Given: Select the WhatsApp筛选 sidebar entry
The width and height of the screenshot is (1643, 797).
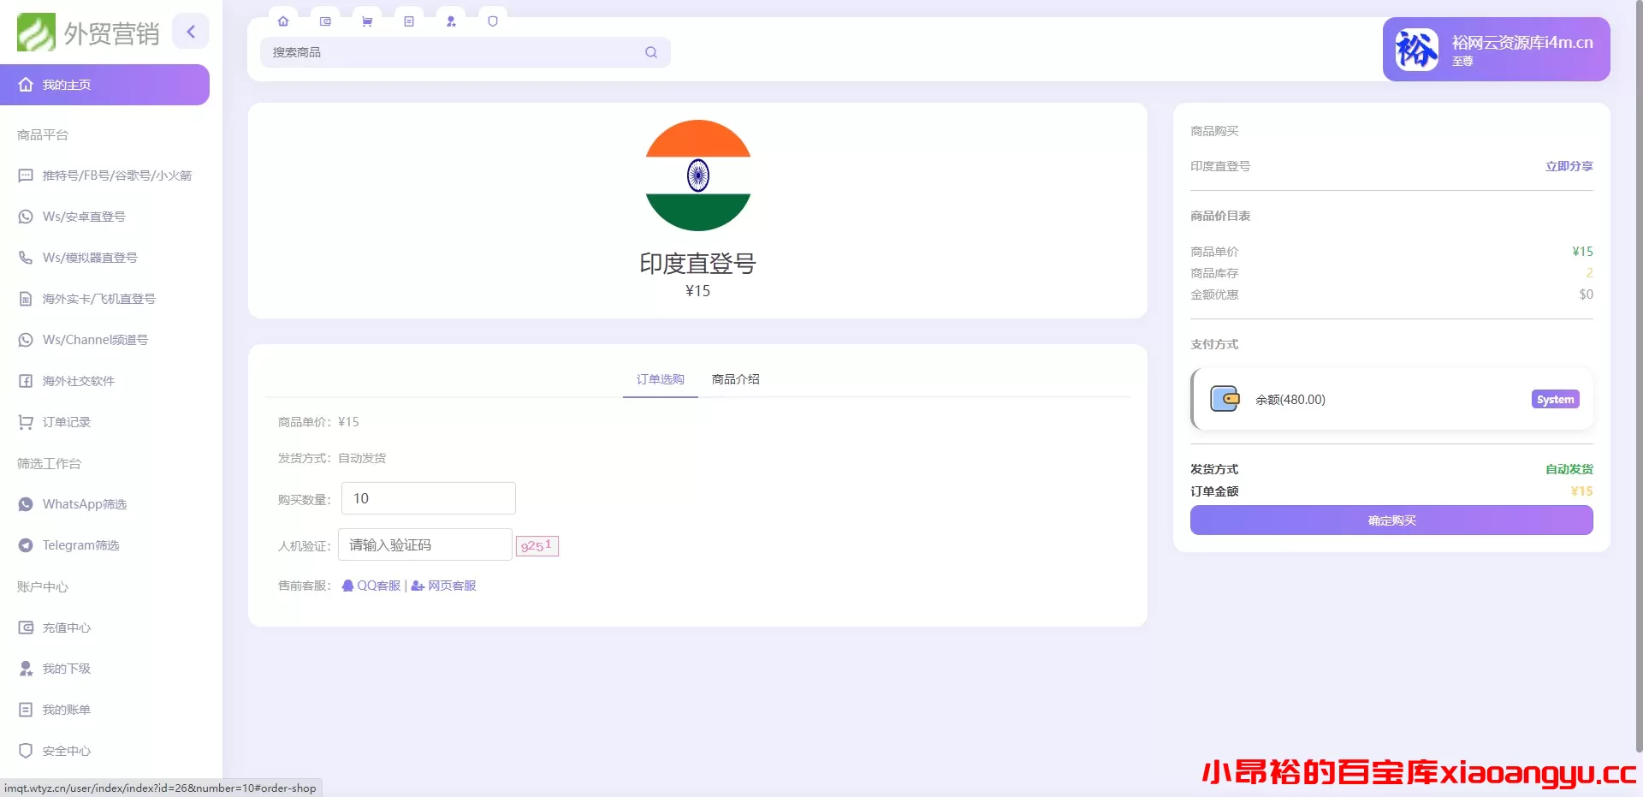Looking at the screenshot, I should pos(84,504).
